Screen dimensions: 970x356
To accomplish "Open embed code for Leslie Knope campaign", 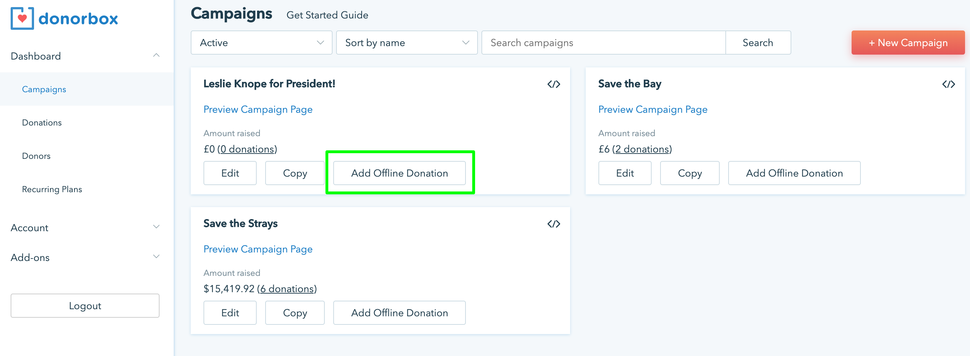I will click(x=553, y=84).
